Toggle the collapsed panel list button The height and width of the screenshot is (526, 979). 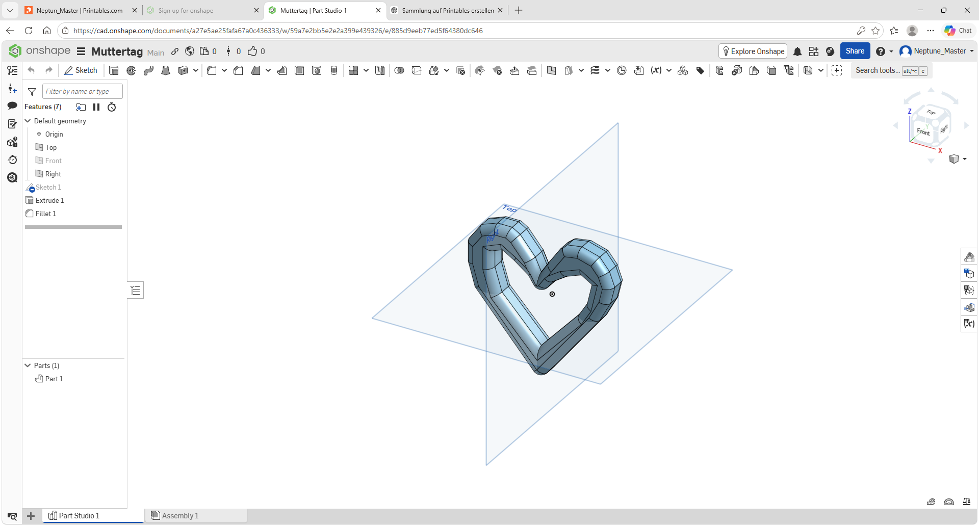(x=135, y=291)
